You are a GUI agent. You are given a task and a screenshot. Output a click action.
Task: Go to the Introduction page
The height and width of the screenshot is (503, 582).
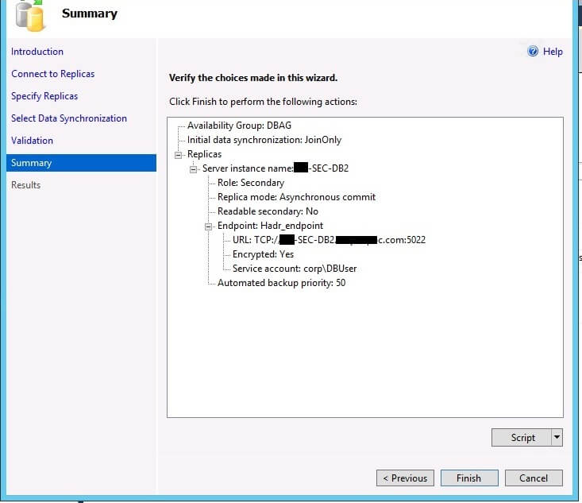click(x=37, y=52)
